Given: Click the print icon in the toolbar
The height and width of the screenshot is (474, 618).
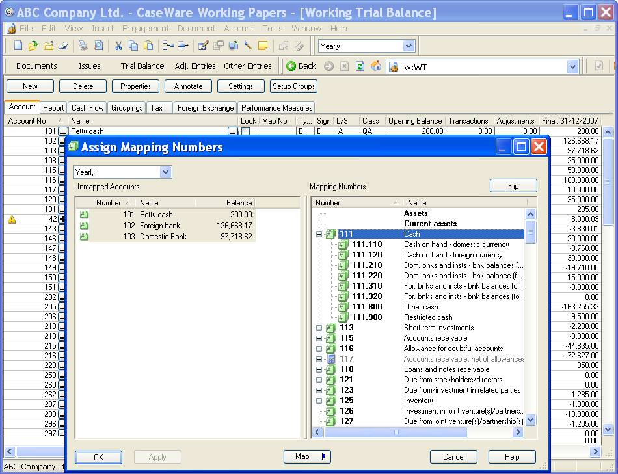Looking at the screenshot, I should 83,46.
